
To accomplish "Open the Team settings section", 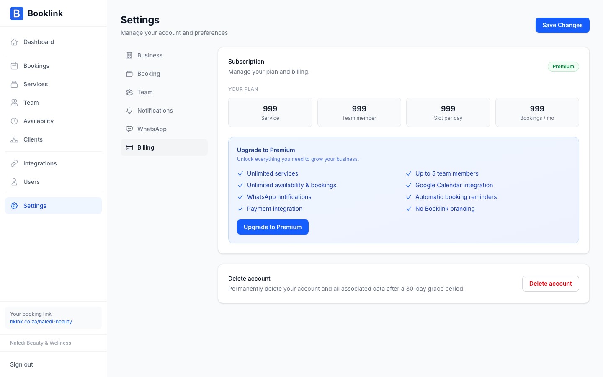I will pyautogui.click(x=145, y=92).
